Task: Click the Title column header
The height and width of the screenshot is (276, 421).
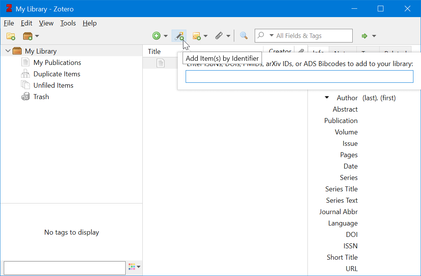Action: [x=154, y=51]
